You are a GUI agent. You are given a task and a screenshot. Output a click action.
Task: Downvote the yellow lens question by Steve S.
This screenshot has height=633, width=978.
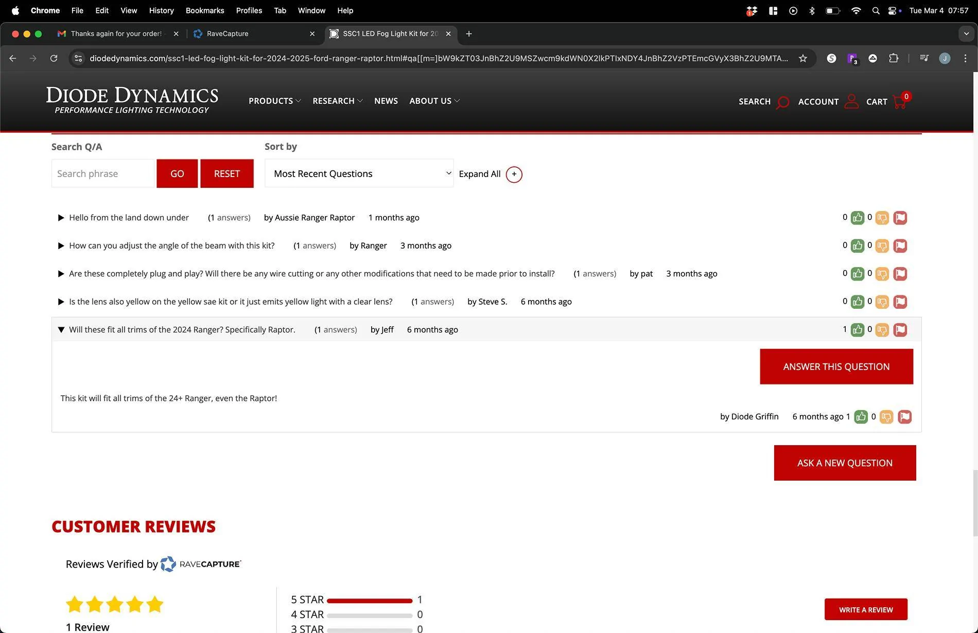[882, 302]
